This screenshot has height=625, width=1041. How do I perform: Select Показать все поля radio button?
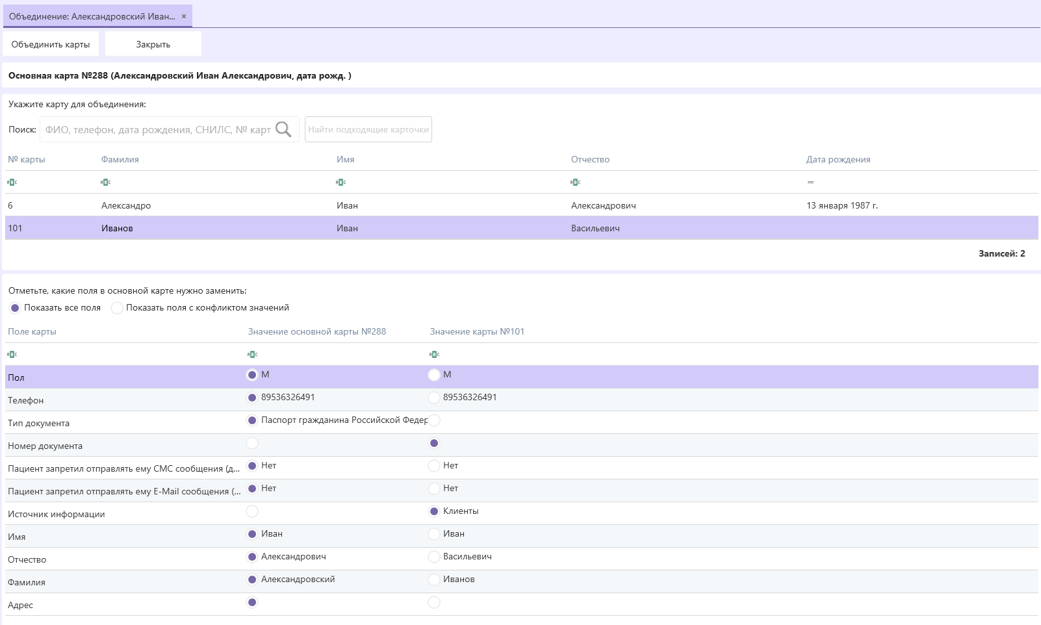15,308
